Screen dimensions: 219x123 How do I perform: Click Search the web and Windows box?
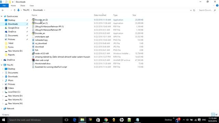pos(35,120)
